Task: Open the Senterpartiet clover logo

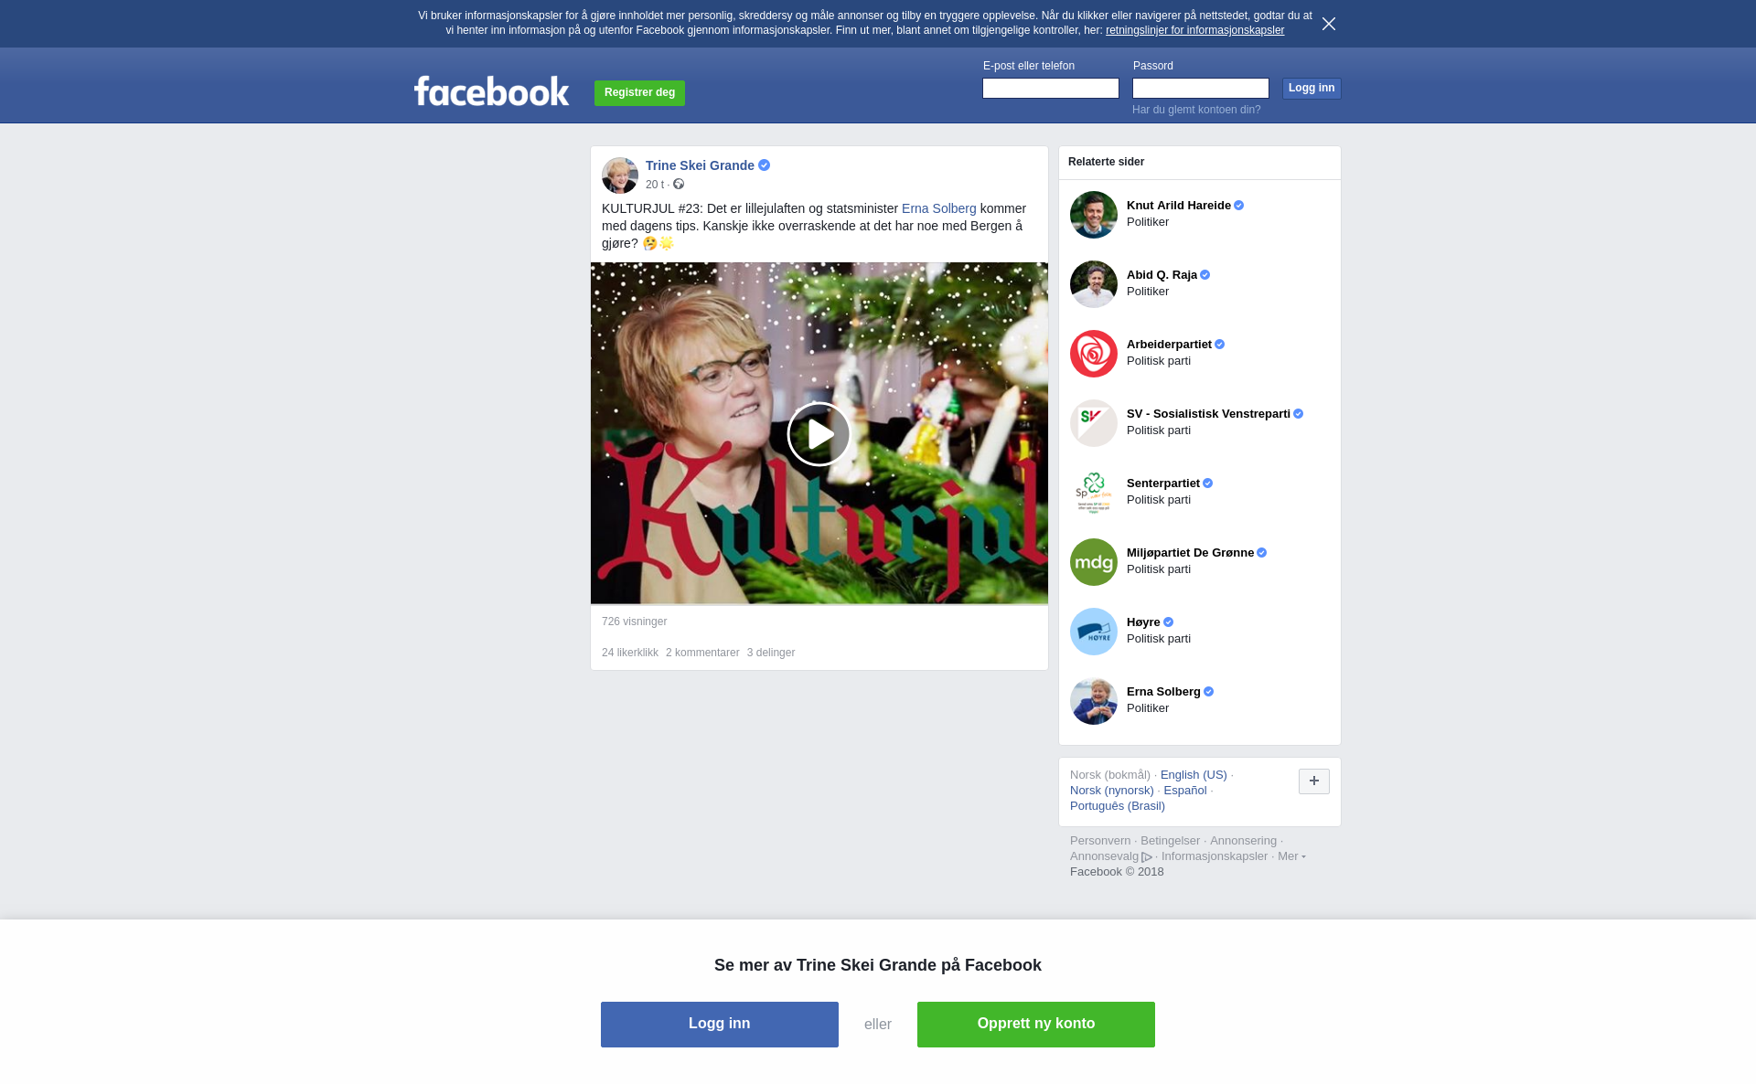Action: (x=1094, y=493)
